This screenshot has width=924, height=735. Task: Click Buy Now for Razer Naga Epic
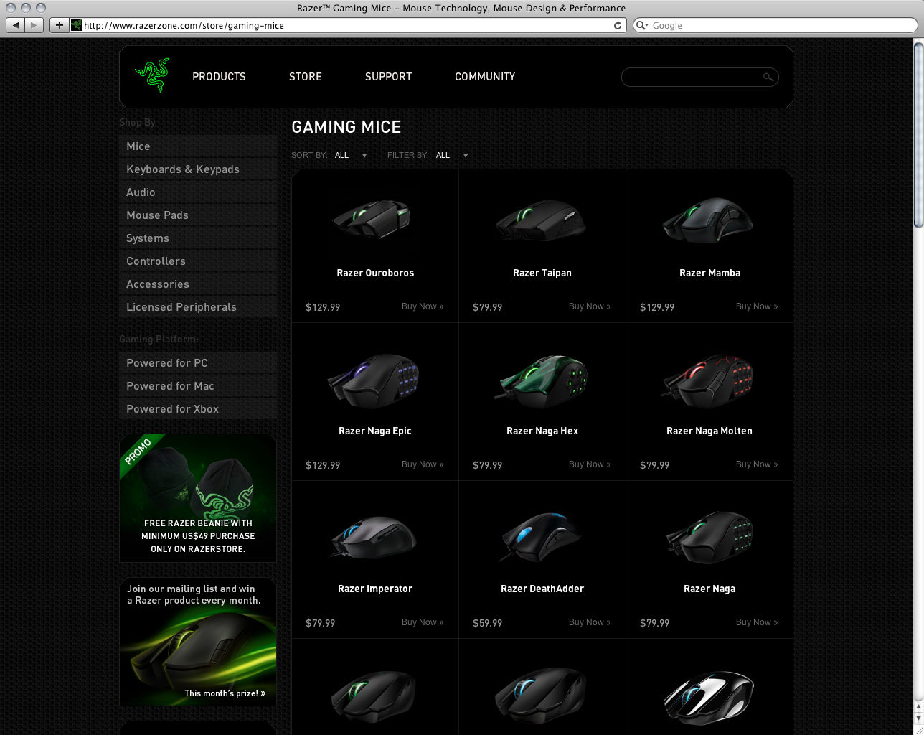tap(423, 464)
